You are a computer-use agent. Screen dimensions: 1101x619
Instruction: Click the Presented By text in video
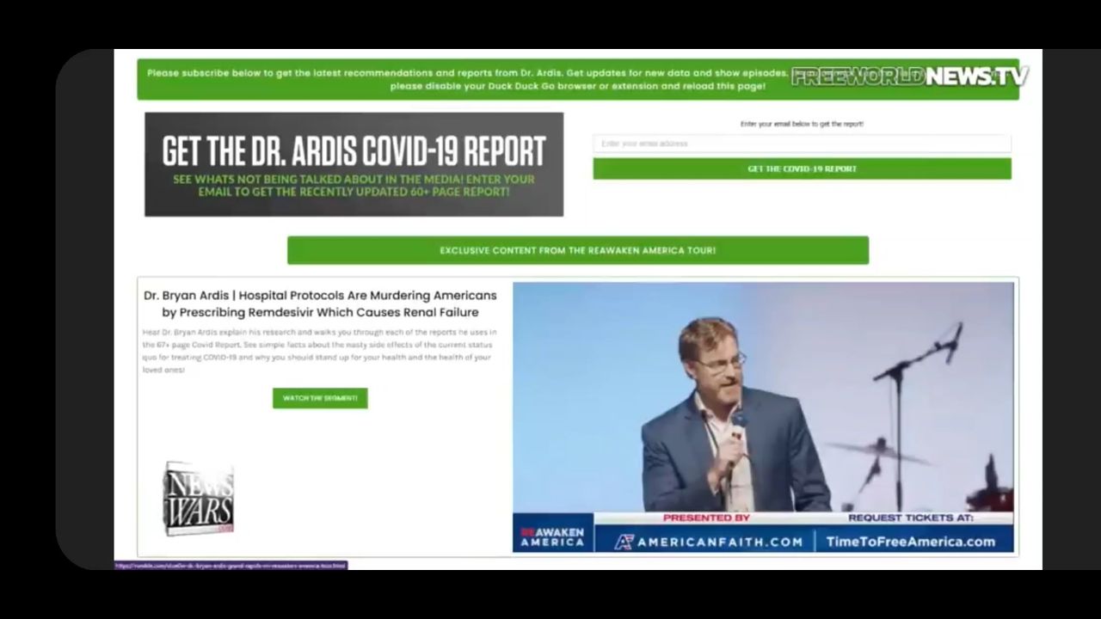click(x=706, y=518)
